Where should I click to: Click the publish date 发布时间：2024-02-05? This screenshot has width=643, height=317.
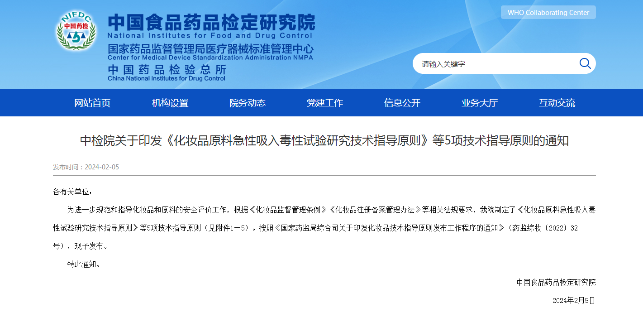click(x=86, y=167)
